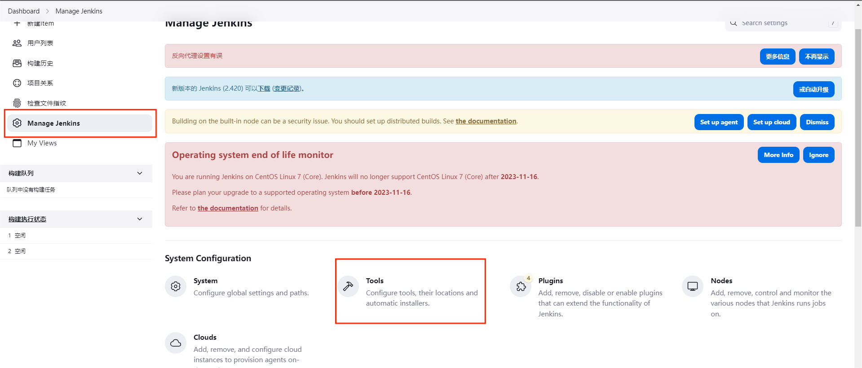Screen dimensions: 862x368
Task: Click the 更多信息 button
Action: tap(778, 57)
